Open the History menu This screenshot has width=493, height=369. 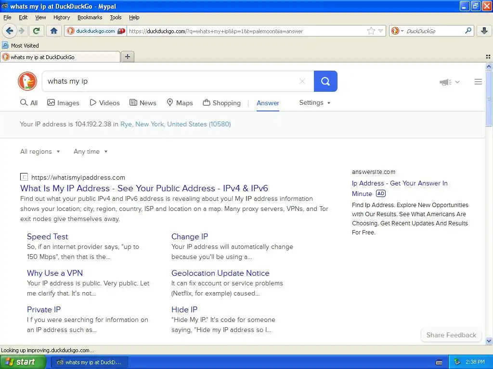pyautogui.click(x=62, y=17)
